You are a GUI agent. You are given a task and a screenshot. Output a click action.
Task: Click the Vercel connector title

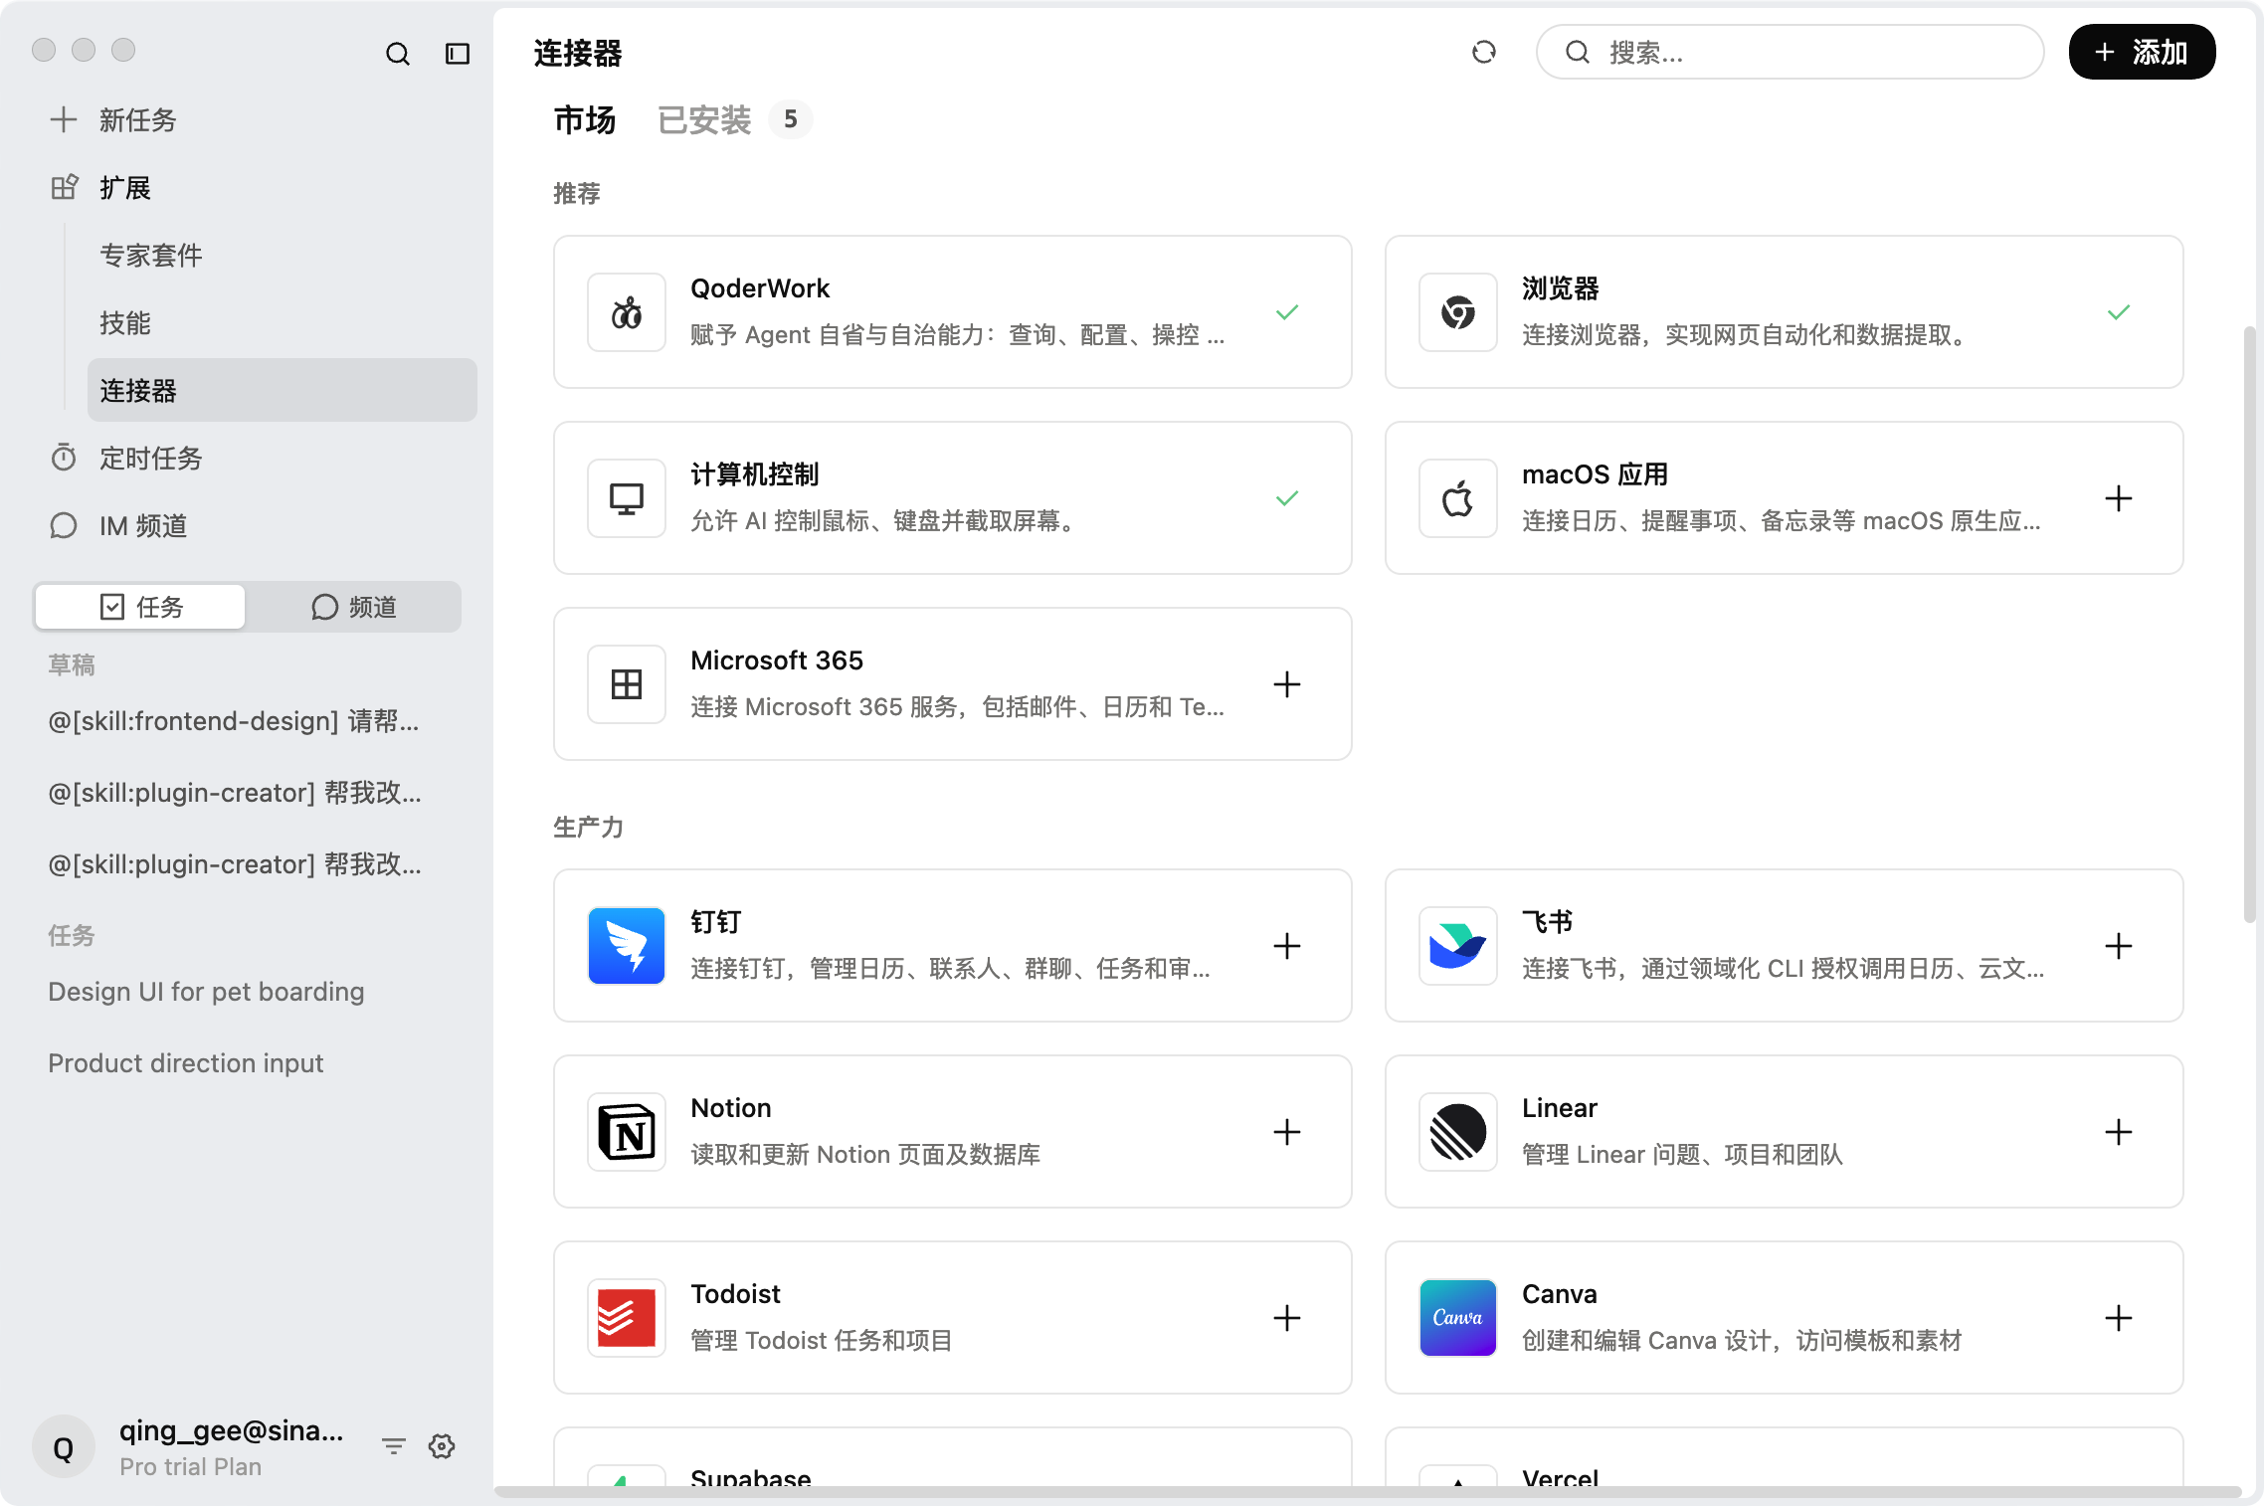coord(1561,1477)
